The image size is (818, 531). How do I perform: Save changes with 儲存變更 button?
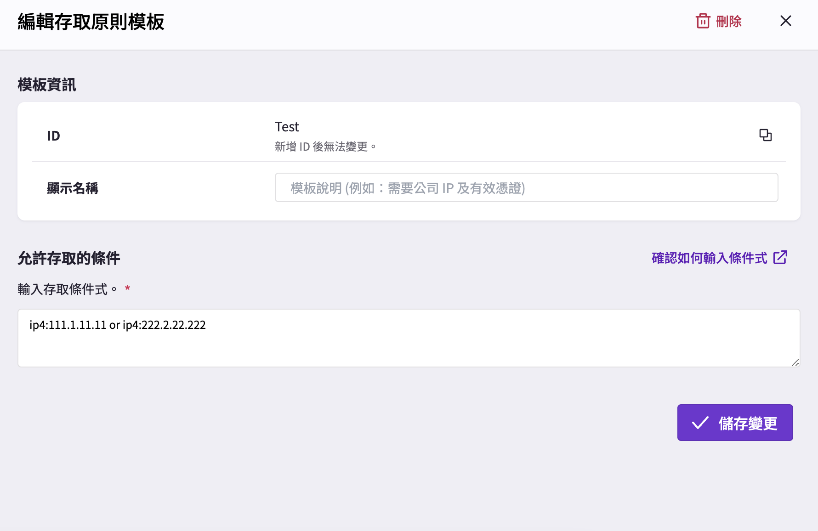click(735, 423)
